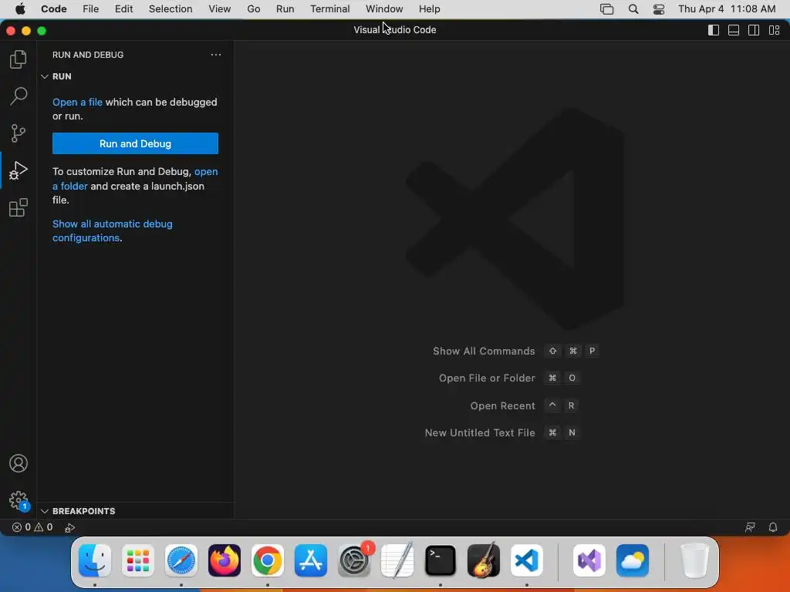This screenshot has width=790, height=592.
Task: Click the 'Open a file' link
Action: coord(78,103)
